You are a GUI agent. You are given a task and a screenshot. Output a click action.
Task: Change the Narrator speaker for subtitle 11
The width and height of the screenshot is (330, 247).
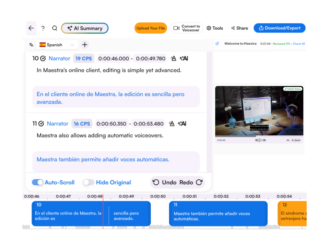(58, 124)
